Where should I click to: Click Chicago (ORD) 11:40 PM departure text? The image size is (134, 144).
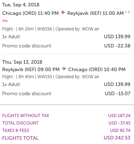pyautogui.click(x=30, y=13)
